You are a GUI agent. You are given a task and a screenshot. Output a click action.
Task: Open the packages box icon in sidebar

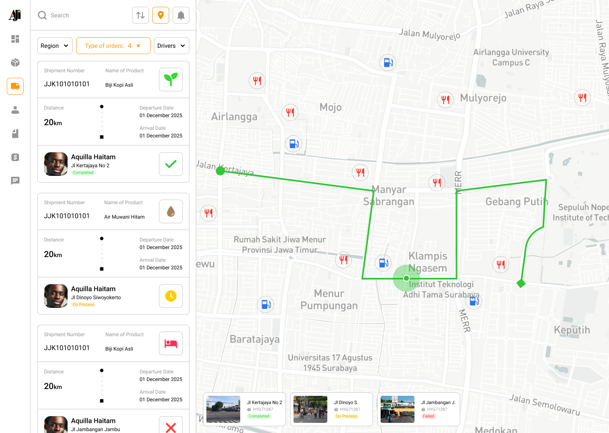click(15, 63)
